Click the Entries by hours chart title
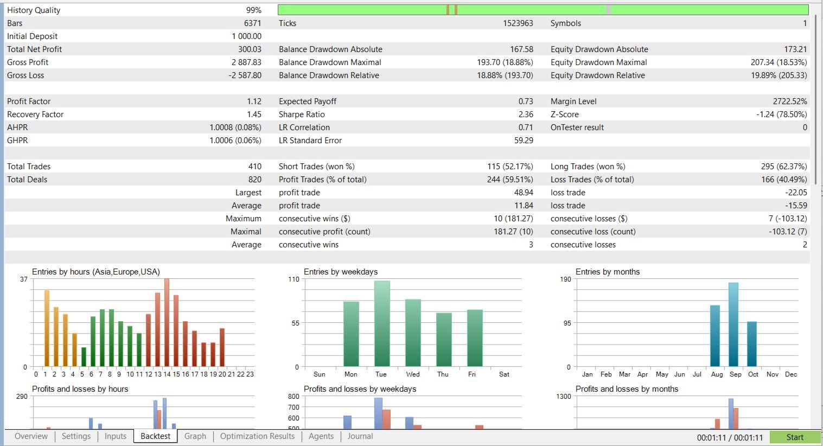823x446 pixels. pos(96,272)
